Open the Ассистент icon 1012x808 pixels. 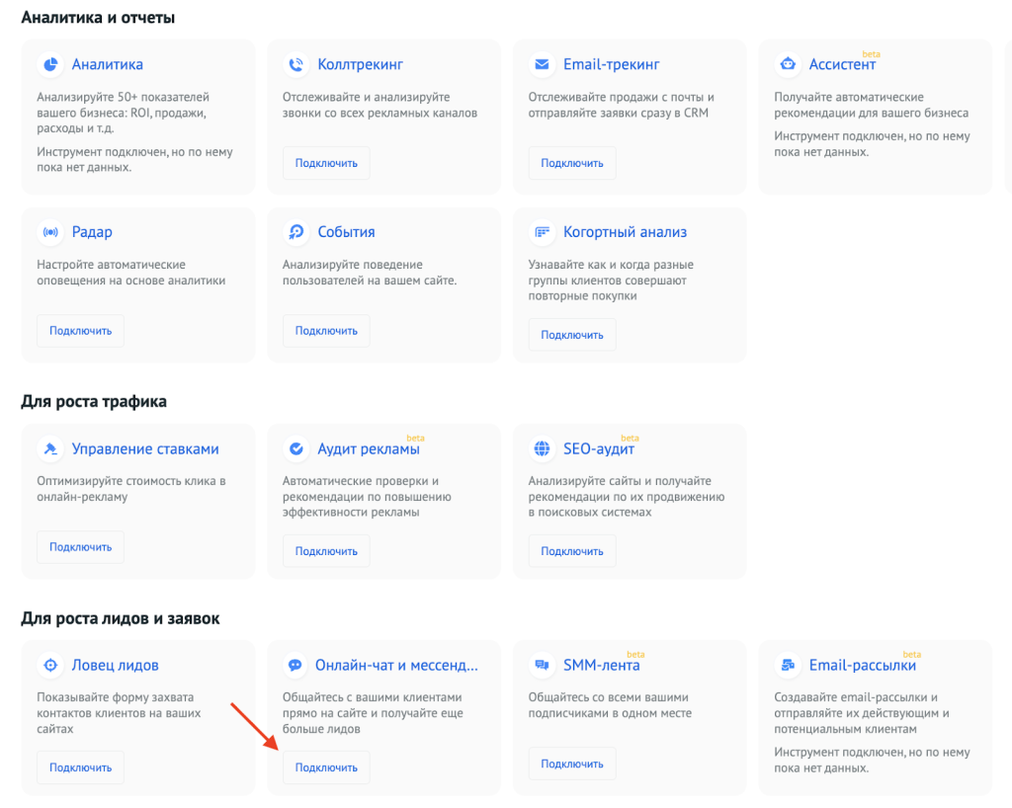pyautogui.click(x=788, y=64)
